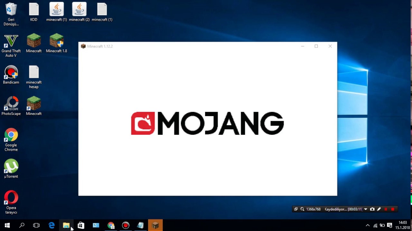
Task: Open the Bandicam recording bar dropdown arrow
Action: (365, 209)
